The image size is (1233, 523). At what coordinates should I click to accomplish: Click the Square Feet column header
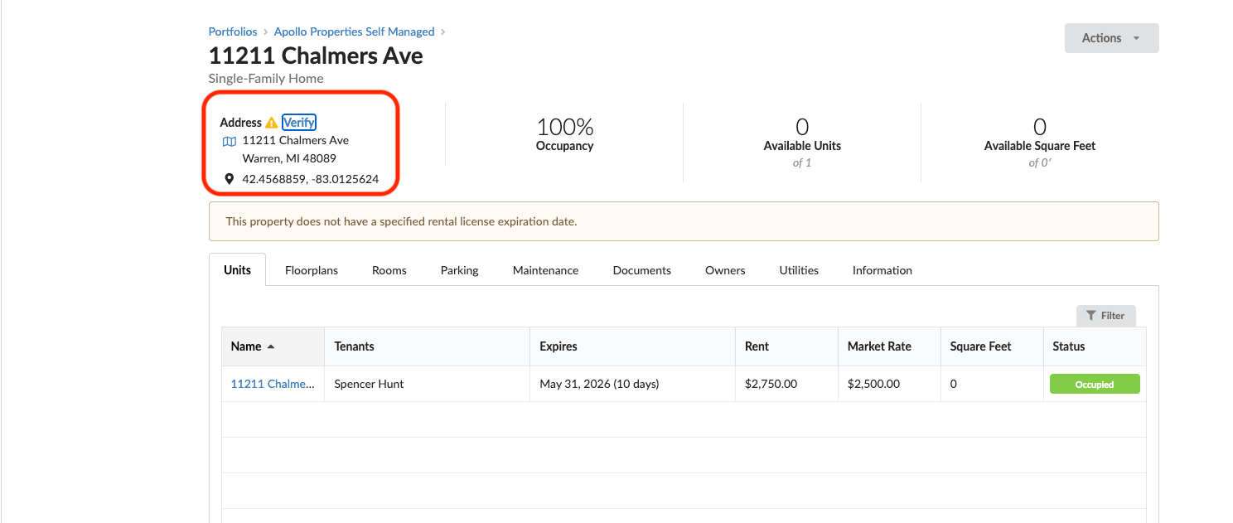(x=992, y=346)
